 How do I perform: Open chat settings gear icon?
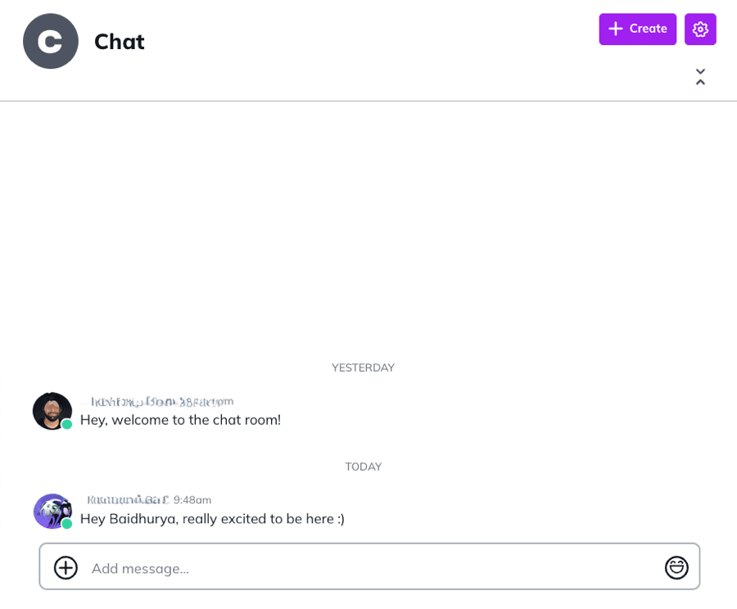point(700,29)
